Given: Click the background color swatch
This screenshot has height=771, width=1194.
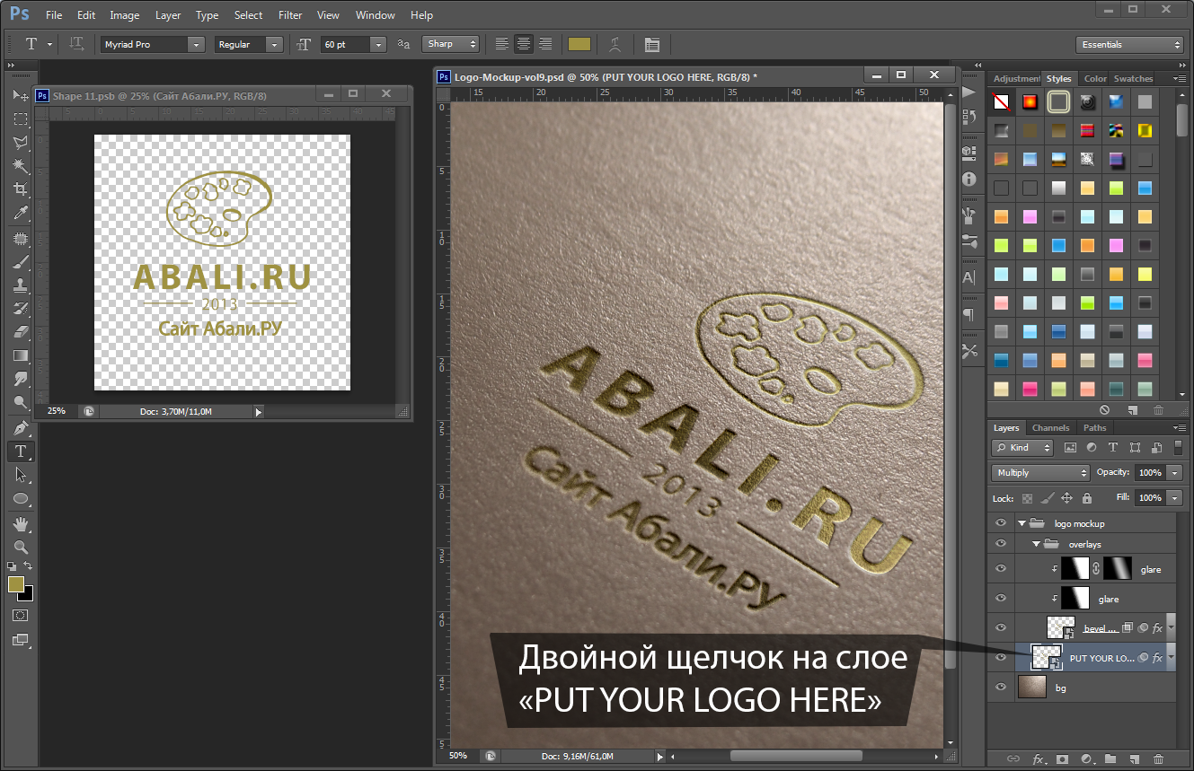Looking at the screenshot, I should 27,594.
